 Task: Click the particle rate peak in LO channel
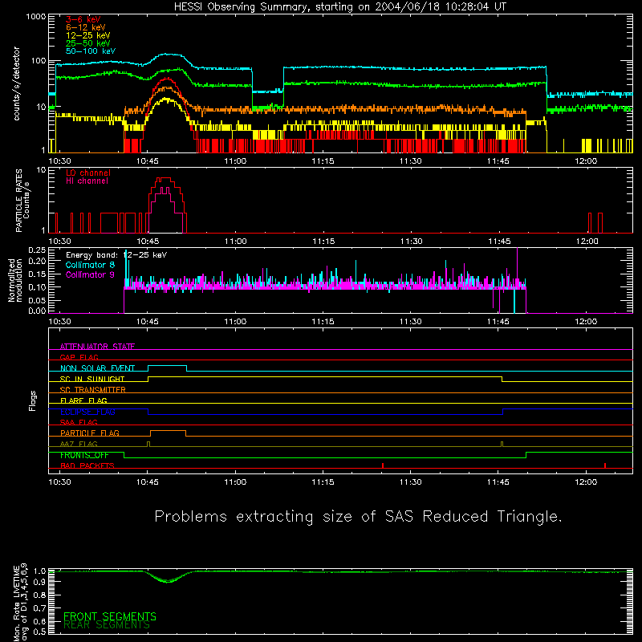pyautogui.click(x=165, y=178)
